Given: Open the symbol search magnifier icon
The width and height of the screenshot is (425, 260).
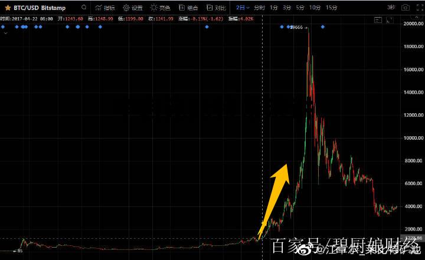Looking at the screenshot, I should click(x=84, y=7).
